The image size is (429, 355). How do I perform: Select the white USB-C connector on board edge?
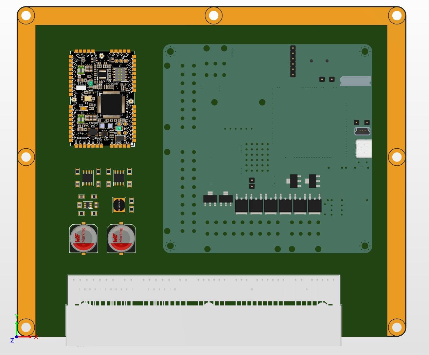point(364,149)
